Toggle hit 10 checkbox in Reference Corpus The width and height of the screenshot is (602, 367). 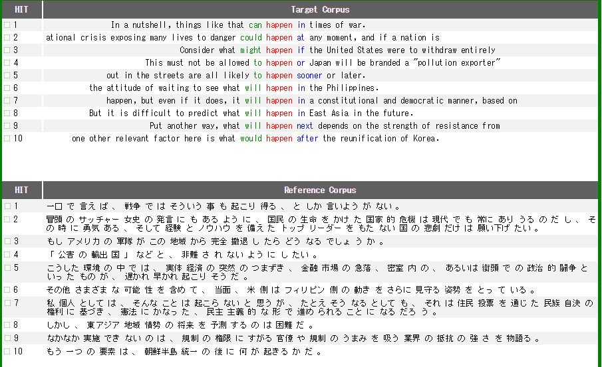[x=7, y=352]
